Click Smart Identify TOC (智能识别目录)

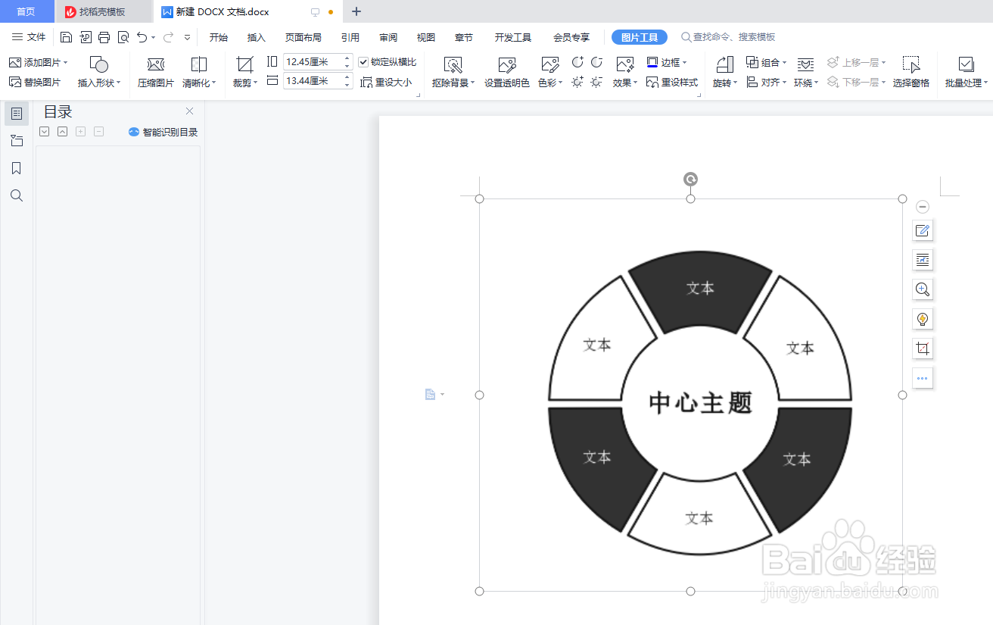163,132
